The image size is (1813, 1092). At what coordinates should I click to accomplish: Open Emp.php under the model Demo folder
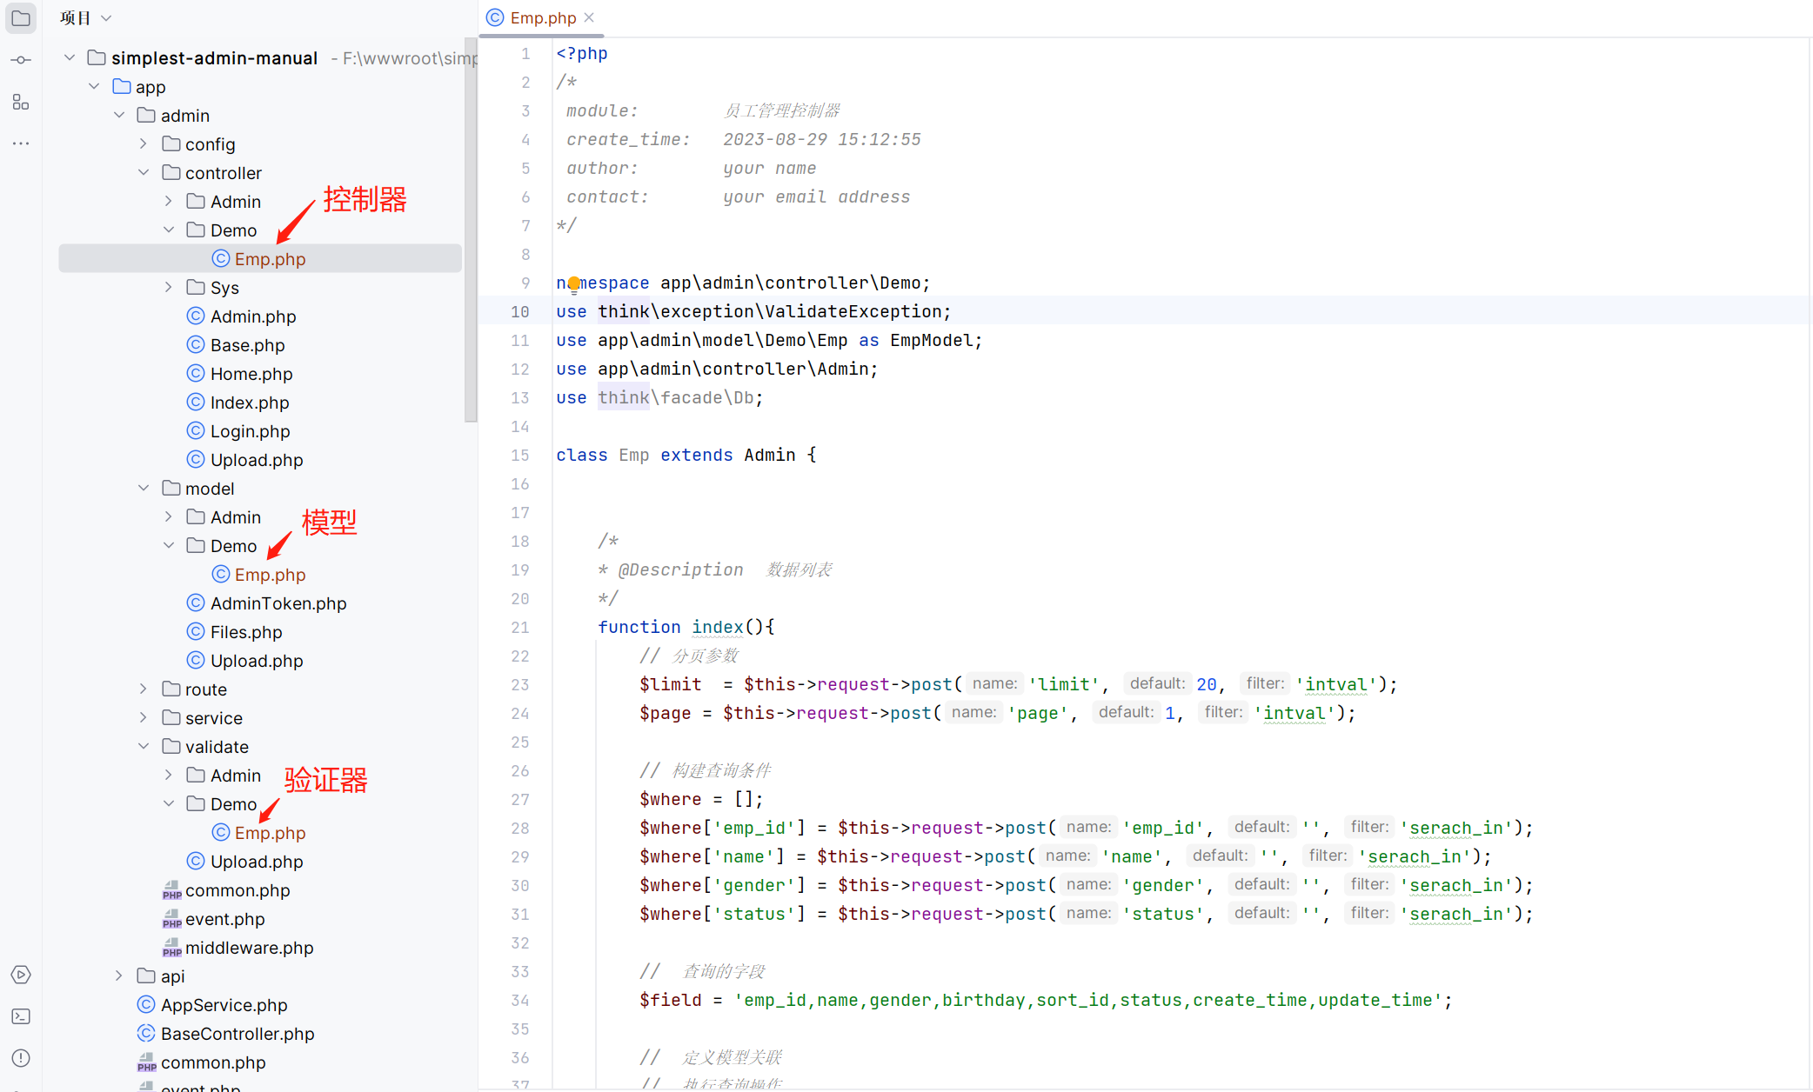270,575
